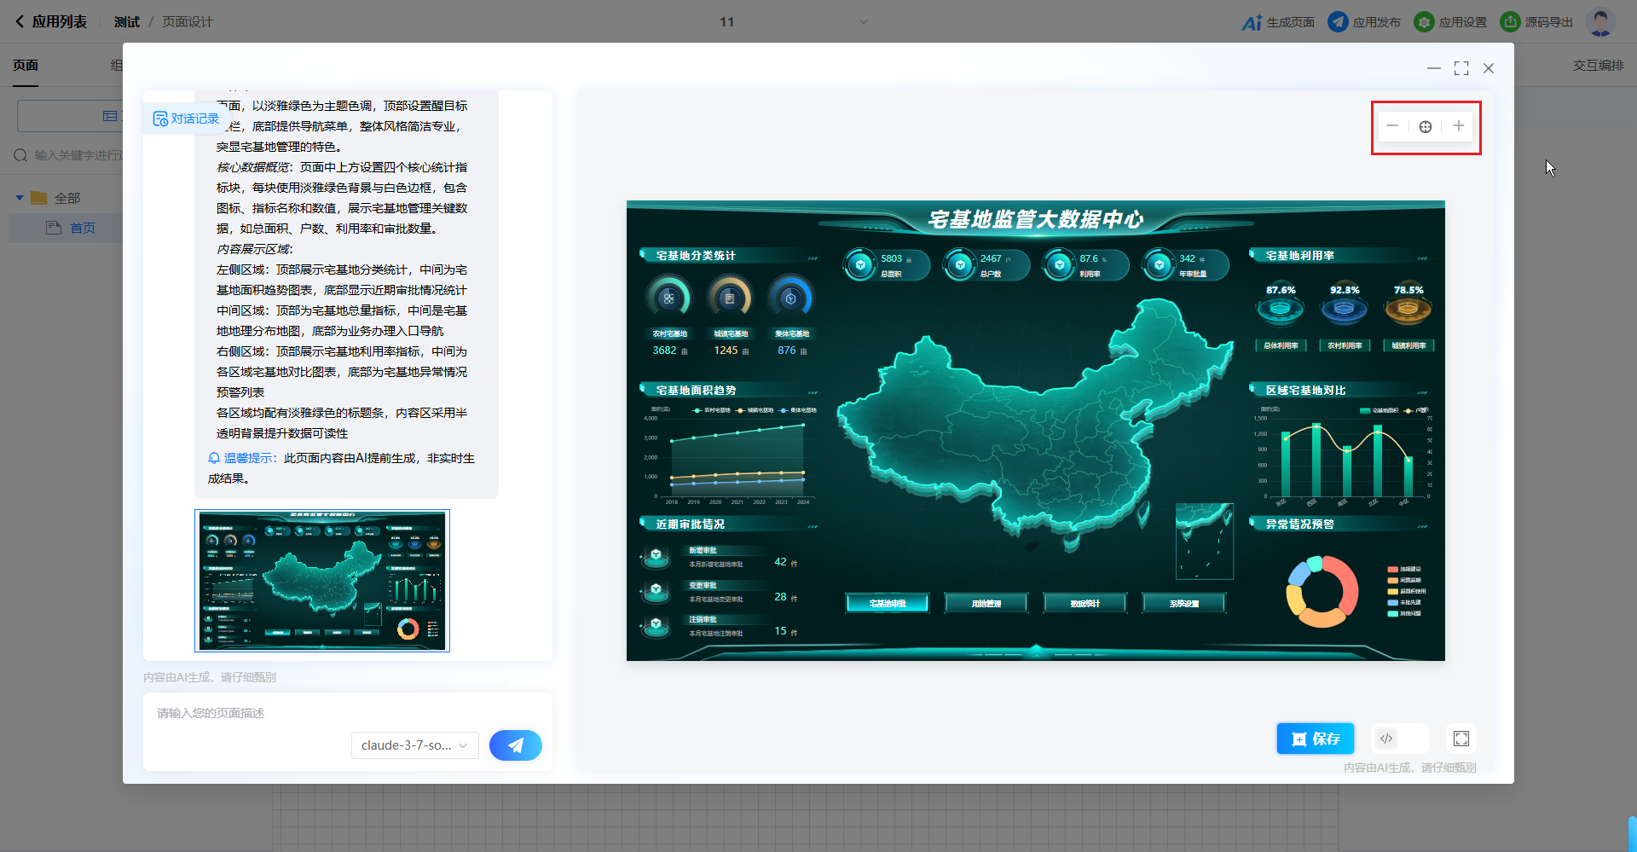Toggle the code view switch
Image resolution: width=1637 pixels, height=852 pixels.
coord(1398,739)
